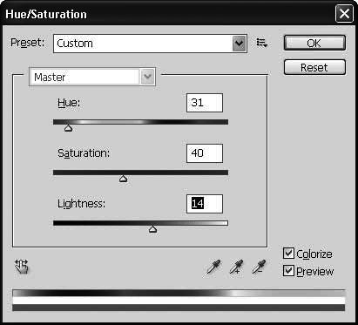This screenshot has width=358, height=325.
Task: Toggle the Preview checkbox
Action: pos(288,271)
